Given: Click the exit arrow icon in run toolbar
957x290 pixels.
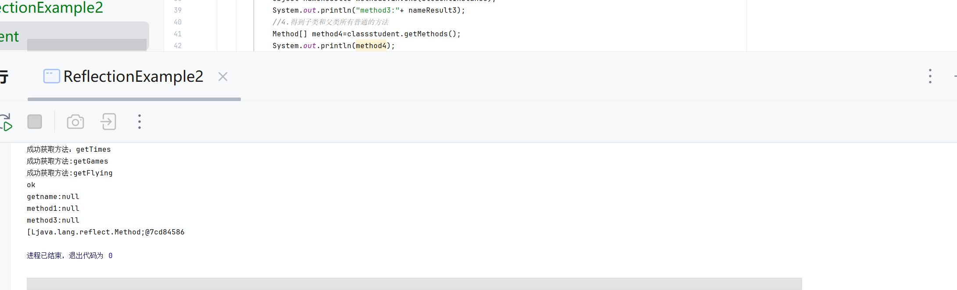Looking at the screenshot, I should (x=108, y=122).
